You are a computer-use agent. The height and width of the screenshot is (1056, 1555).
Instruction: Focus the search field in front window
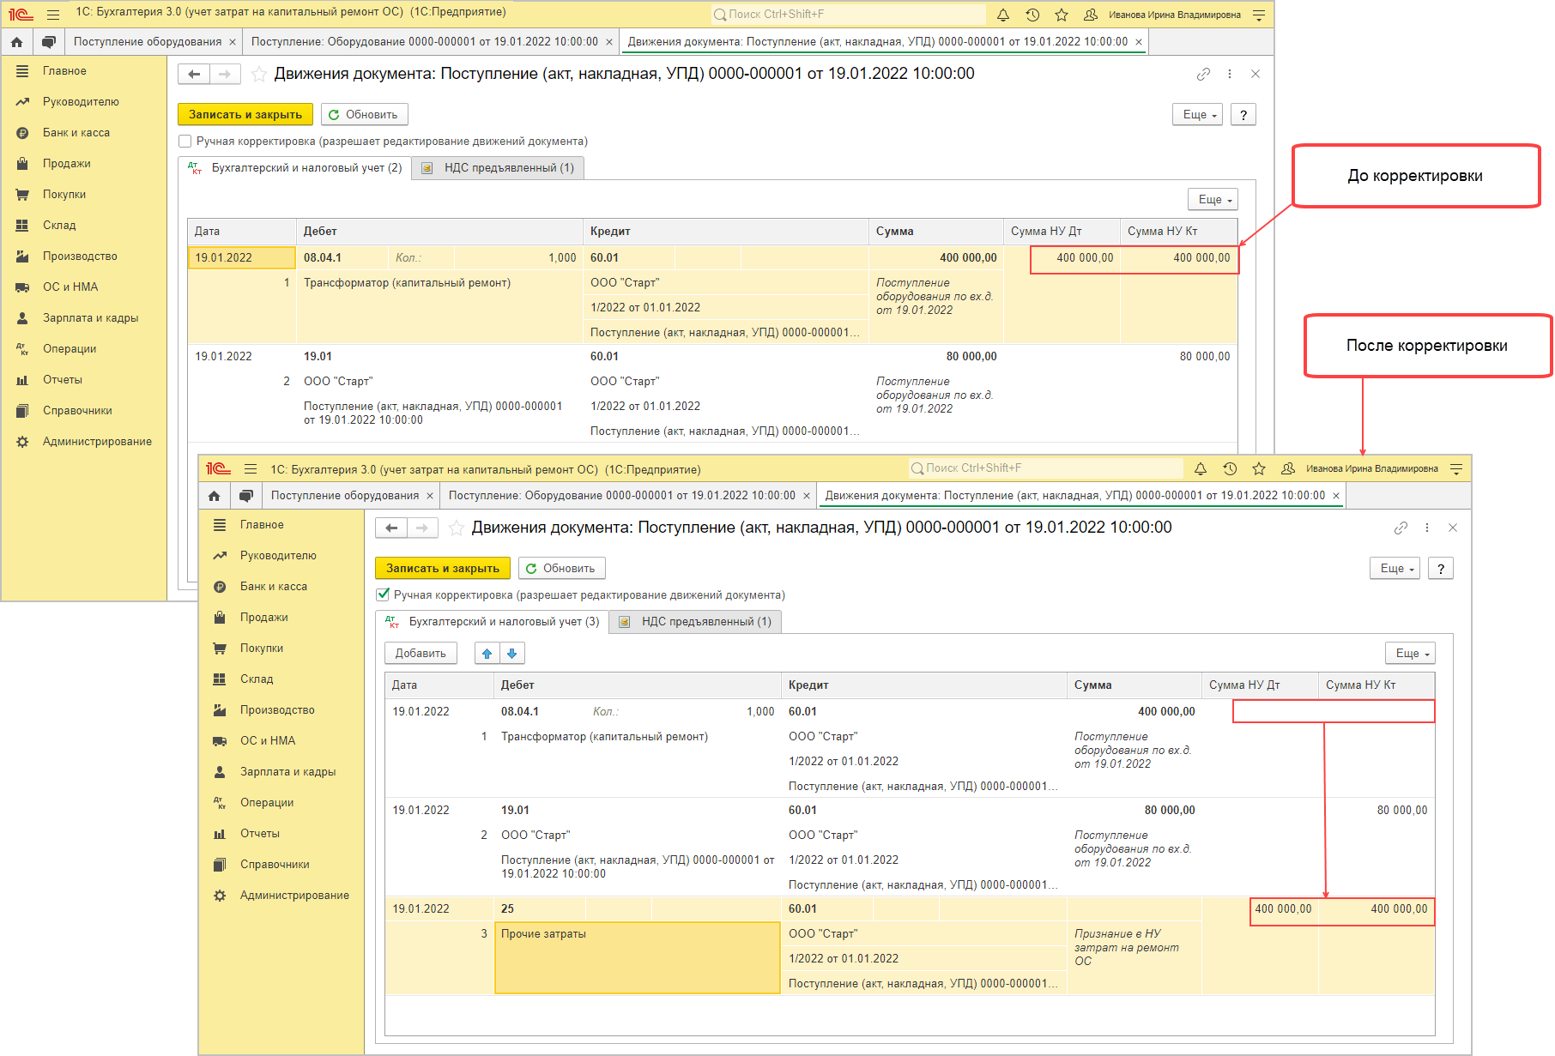point(1045,468)
